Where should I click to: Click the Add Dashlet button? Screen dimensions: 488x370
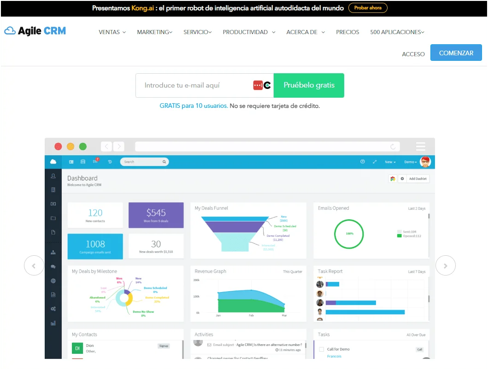[417, 179]
